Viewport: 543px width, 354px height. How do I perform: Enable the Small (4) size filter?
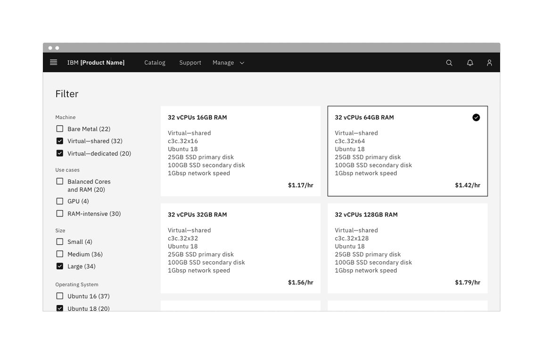59,241
